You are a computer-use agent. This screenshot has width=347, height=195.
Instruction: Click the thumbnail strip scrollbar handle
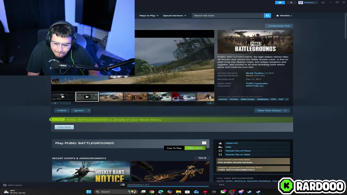65,103
